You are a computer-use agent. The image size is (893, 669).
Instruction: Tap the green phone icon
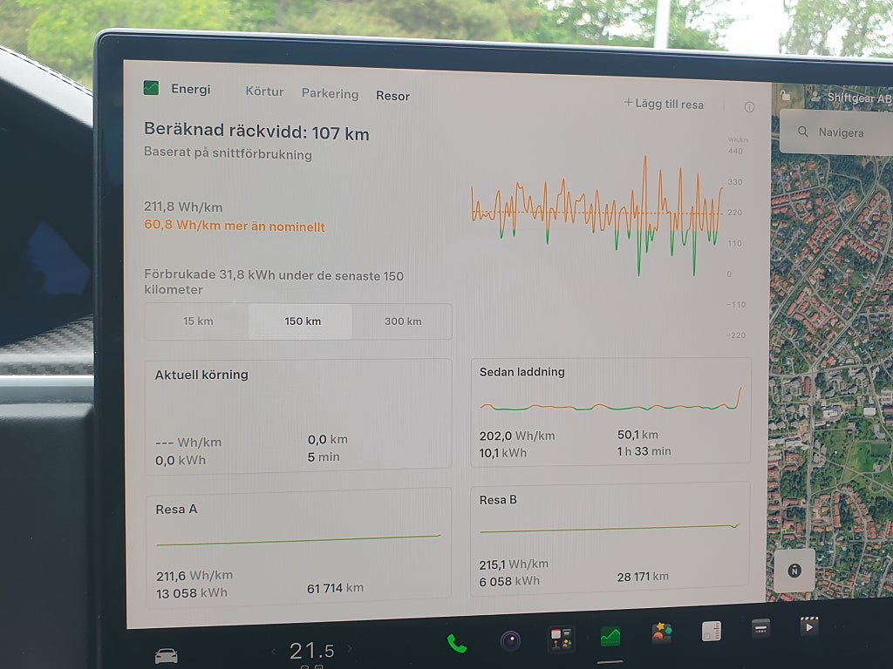point(457,644)
